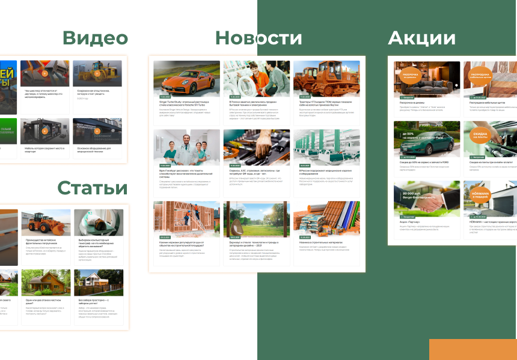Open the 'Видео' section heading
The image size is (517, 360).
[x=95, y=38]
